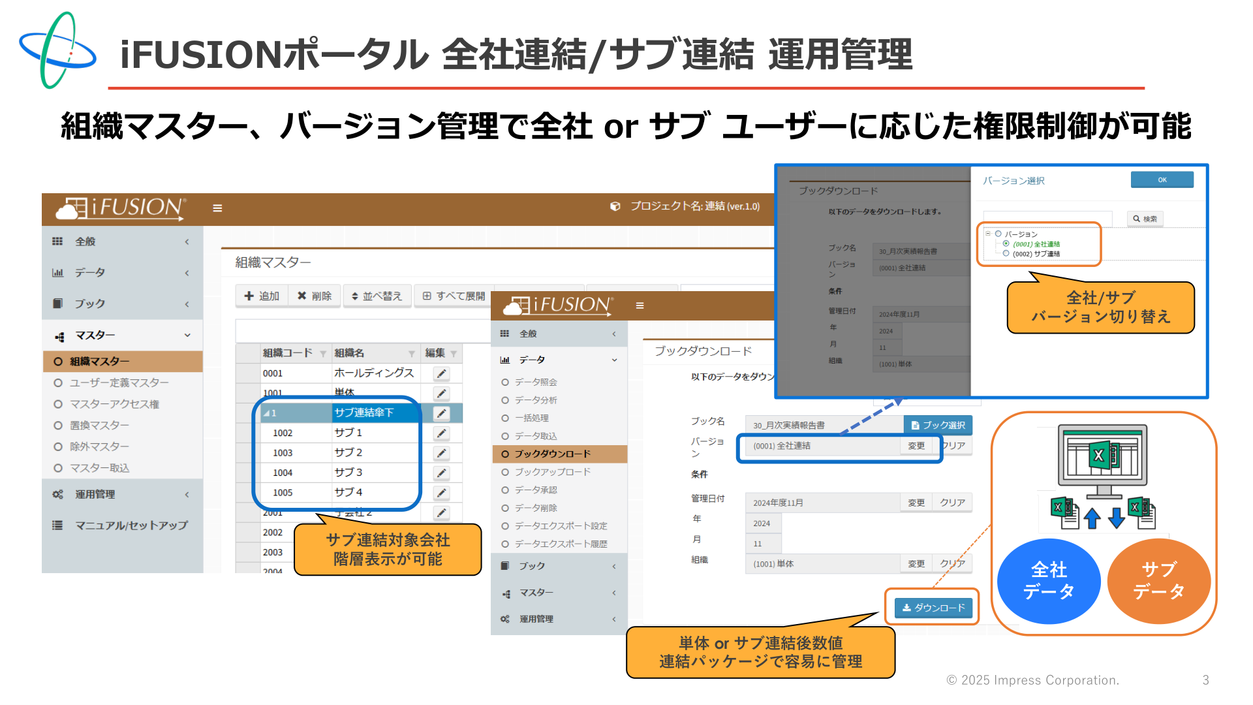This screenshot has width=1253, height=705.
Task: Click the 並べ替え button
Action: point(377,296)
